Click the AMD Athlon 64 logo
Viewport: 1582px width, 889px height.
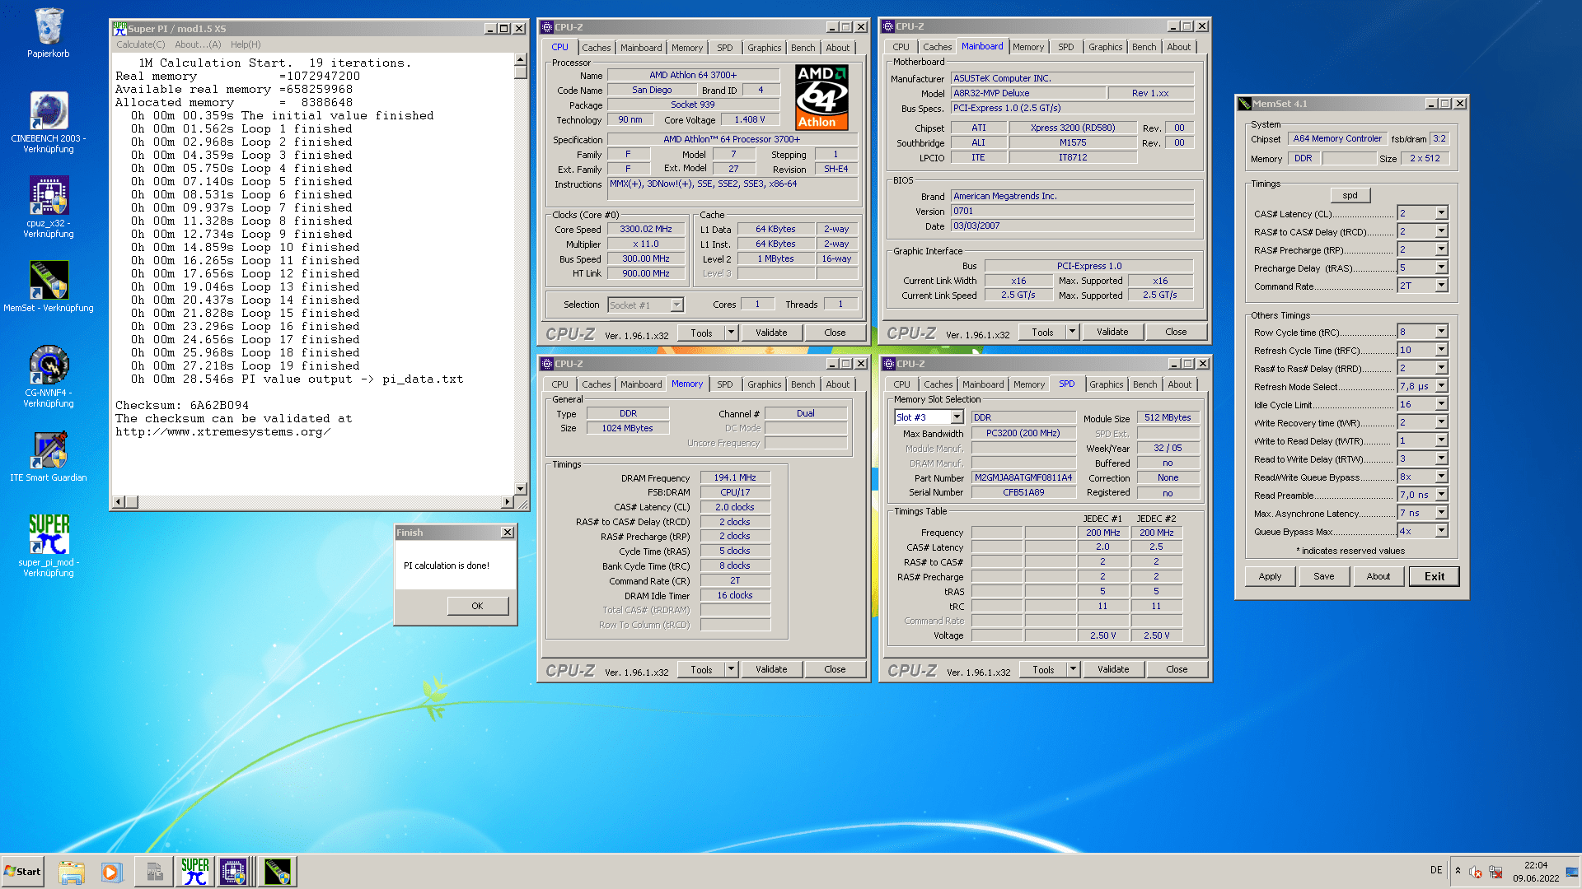pos(821,98)
